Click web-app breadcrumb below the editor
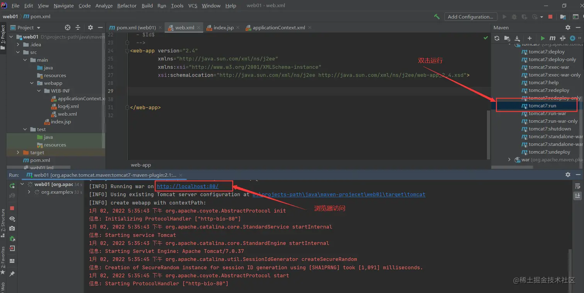The height and width of the screenshot is (293, 584). 141,165
